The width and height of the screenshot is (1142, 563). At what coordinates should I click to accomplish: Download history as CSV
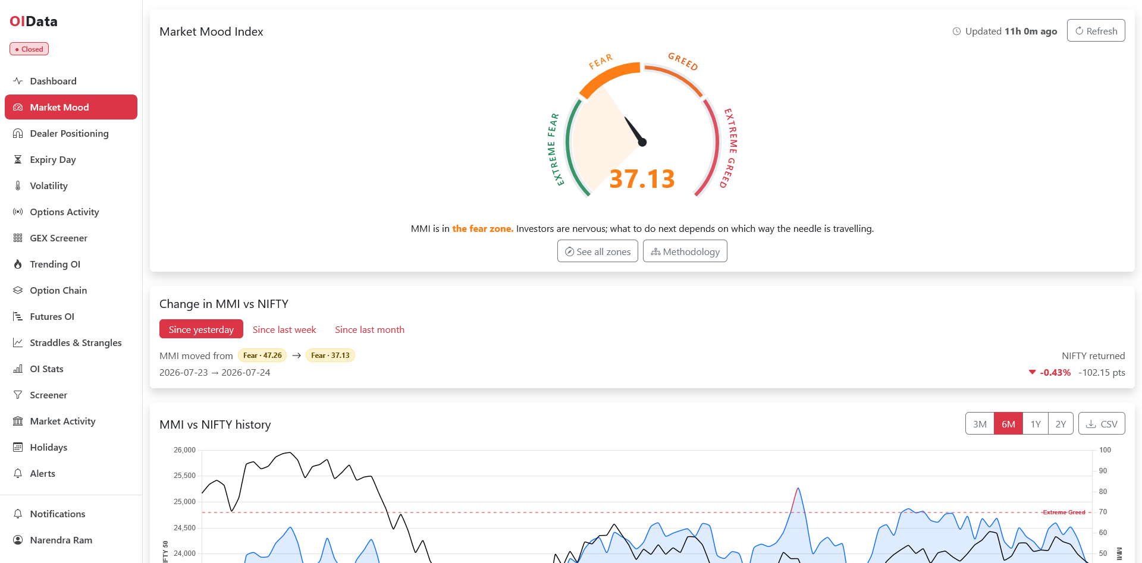(1102, 424)
